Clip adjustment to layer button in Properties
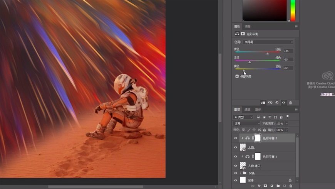The width and height of the screenshot is (335, 189). point(263,103)
